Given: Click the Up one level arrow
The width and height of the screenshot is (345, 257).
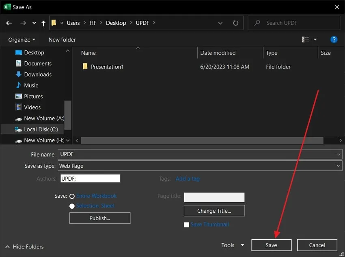Looking at the screenshot, I should [43, 23].
